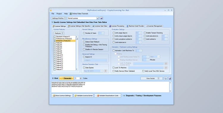The height and width of the screenshot is (113, 223).
Task: Click the features list scroll down arrow
Action: pyautogui.click(x=77, y=69)
